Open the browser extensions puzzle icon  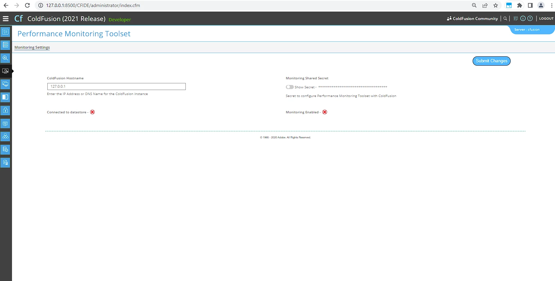click(520, 5)
